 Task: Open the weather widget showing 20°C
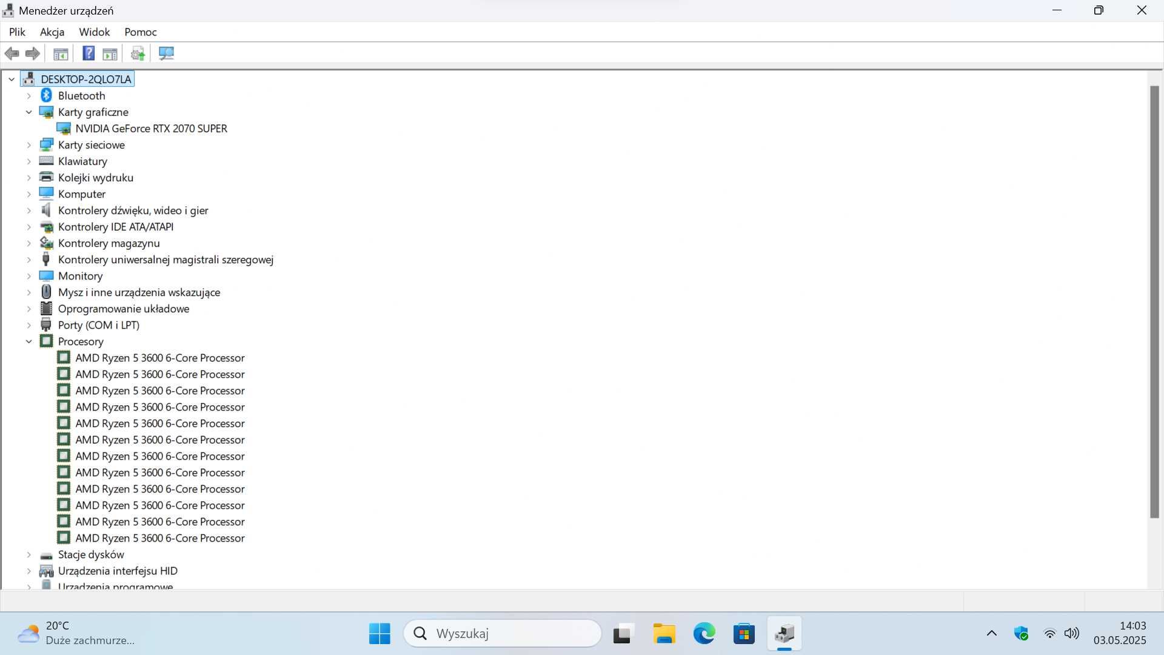coord(76,633)
